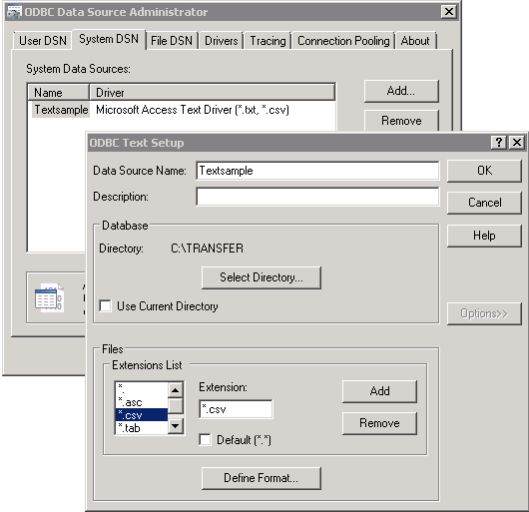Click the ODBC Data Source Administrator title icon
The width and height of the screenshot is (529, 512).
[x=14, y=12]
